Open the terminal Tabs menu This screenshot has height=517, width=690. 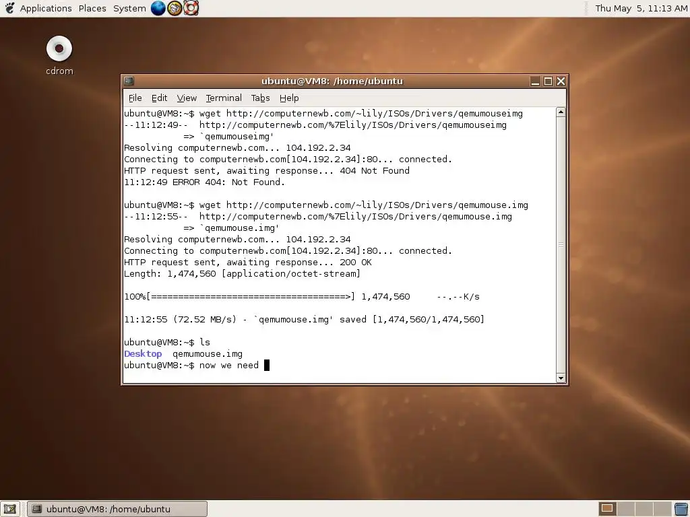260,98
